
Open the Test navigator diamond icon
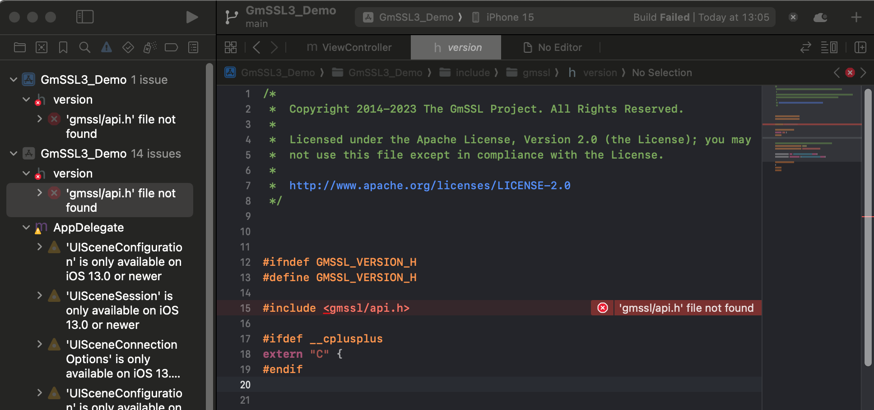point(128,47)
